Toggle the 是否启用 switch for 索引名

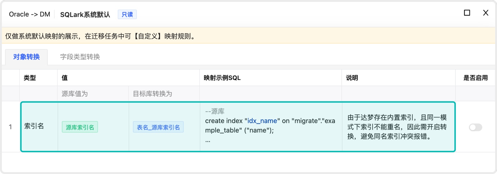point(475,127)
